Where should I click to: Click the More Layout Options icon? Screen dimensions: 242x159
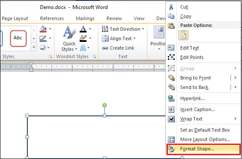pyautogui.click(x=171, y=139)
